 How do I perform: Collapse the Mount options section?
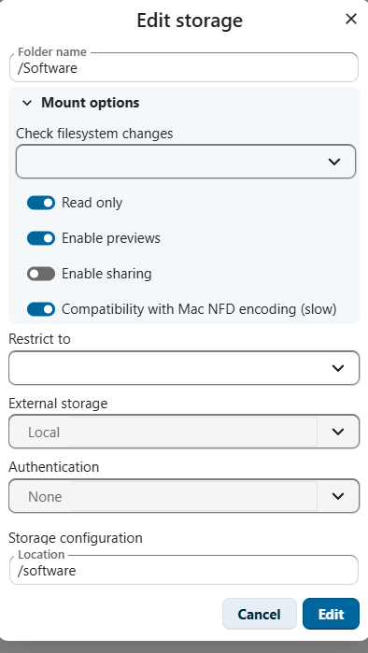81,103
